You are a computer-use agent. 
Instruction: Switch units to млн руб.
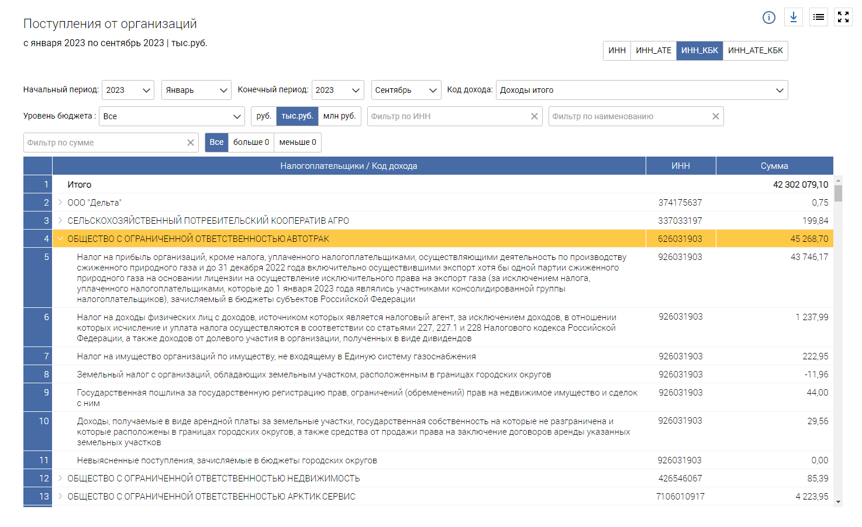[339, 116]
